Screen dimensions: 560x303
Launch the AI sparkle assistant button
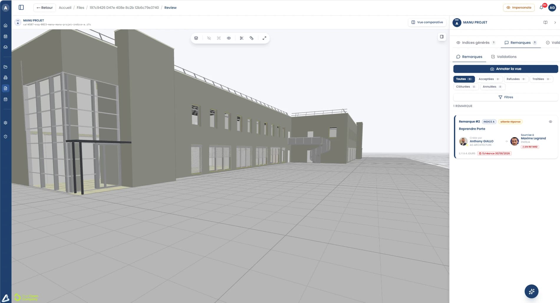(x=531, y=291)
